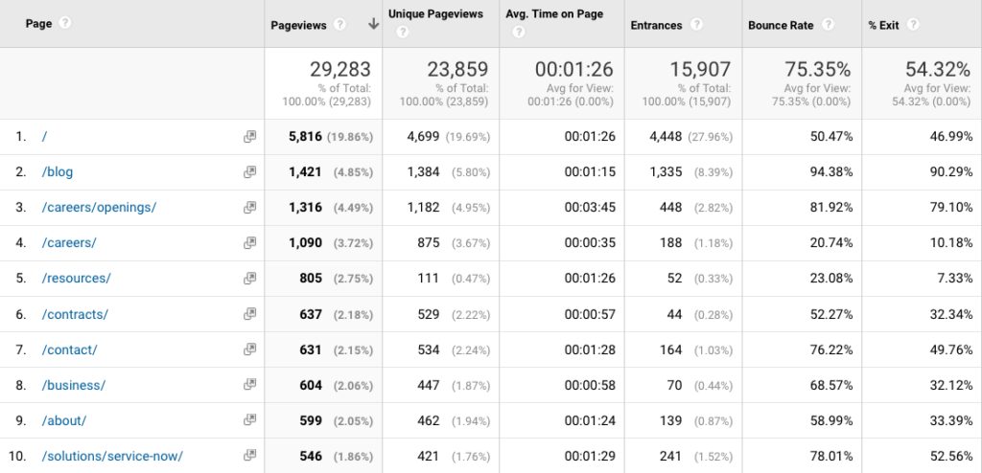Viewport: 982px width, 473px height.
Task: Select /contact/ pageviews value 631
Action: coord(311,349)
